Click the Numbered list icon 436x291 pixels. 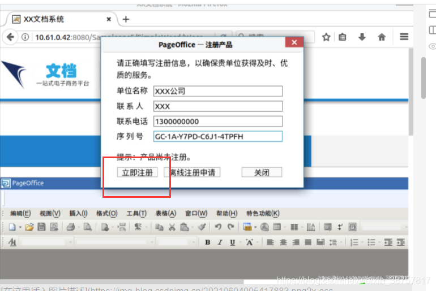[354, 242]
